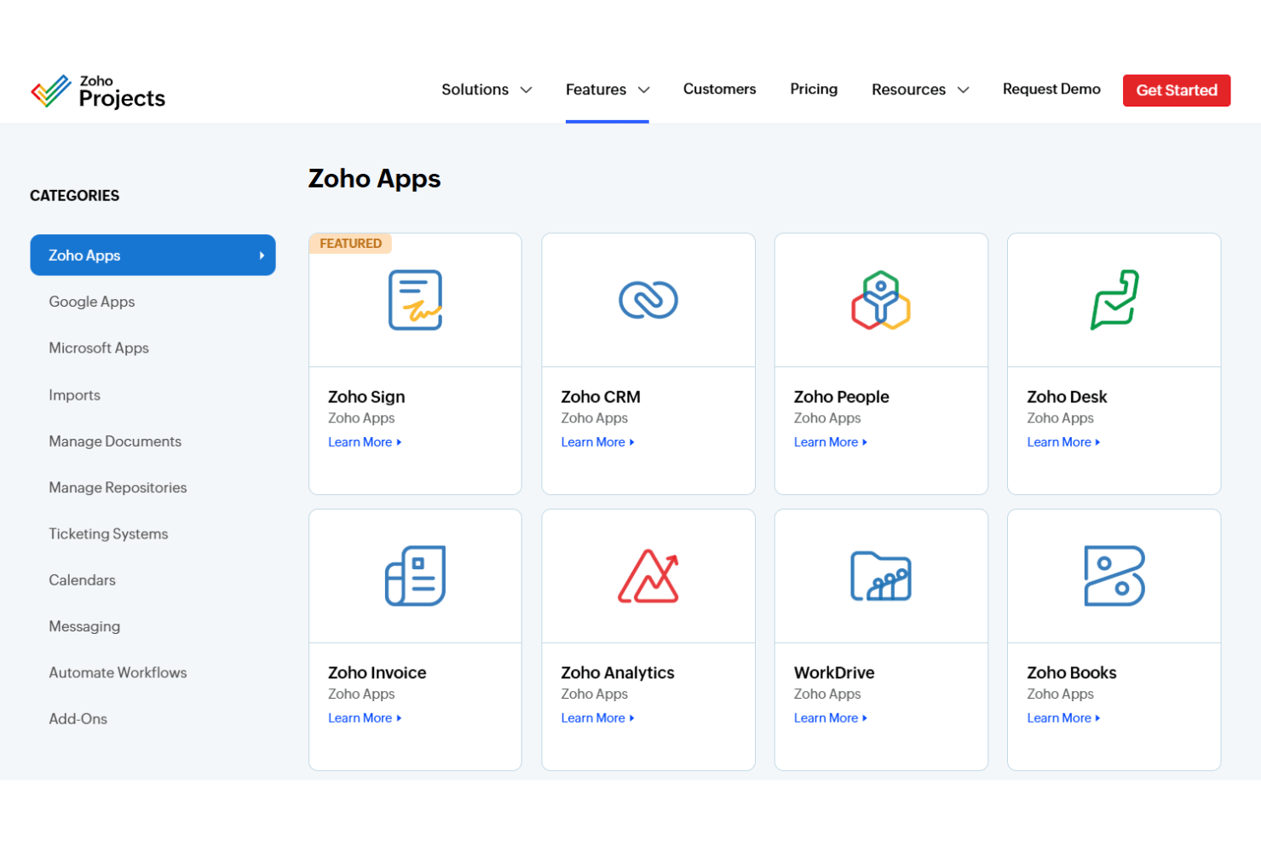Click Learn More under Zoho People
The height and width of the screenshot is (841, 1261).
coord(831,442)
